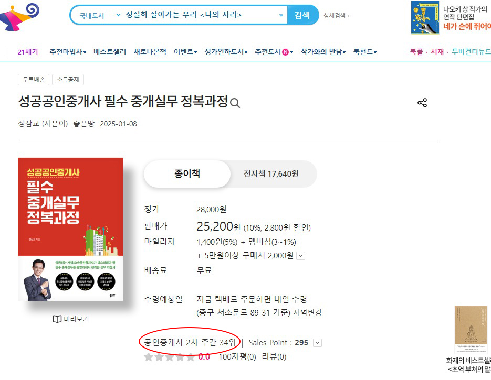491x380 pixels.
Task: Expand the mileage details for 5만원이상 구매시
Action: (x=300, y=256)
